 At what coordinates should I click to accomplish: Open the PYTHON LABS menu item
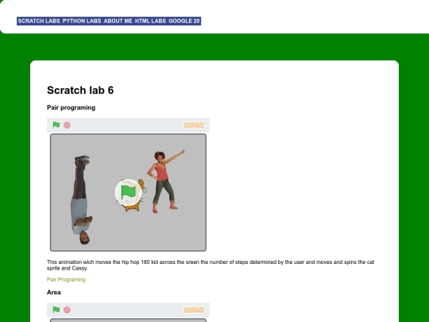82,21
